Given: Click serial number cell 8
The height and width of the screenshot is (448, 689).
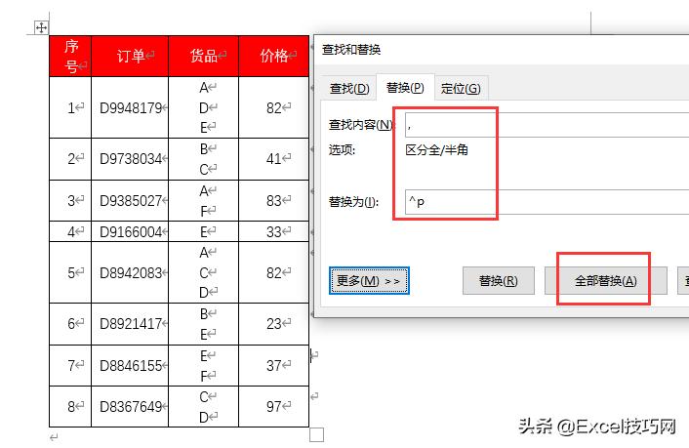Looking at the screenshot, I should tap(70, 407).
